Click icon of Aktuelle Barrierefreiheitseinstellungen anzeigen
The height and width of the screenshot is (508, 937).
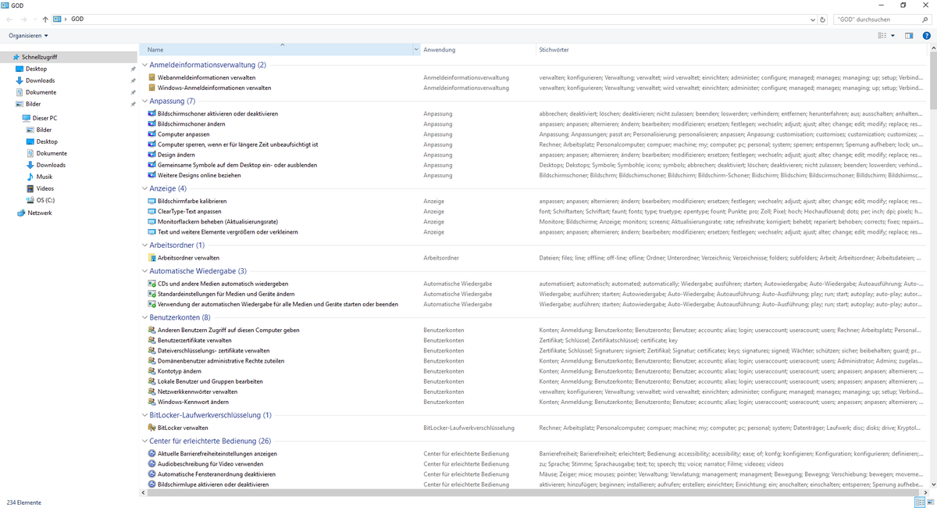tap(151, 453)
